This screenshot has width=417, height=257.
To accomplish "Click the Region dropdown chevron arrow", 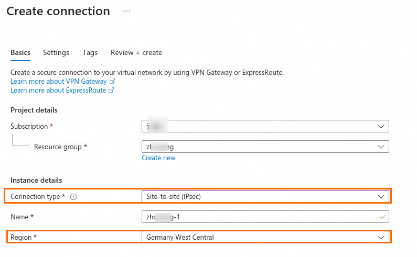I will [x=381, y=237].
